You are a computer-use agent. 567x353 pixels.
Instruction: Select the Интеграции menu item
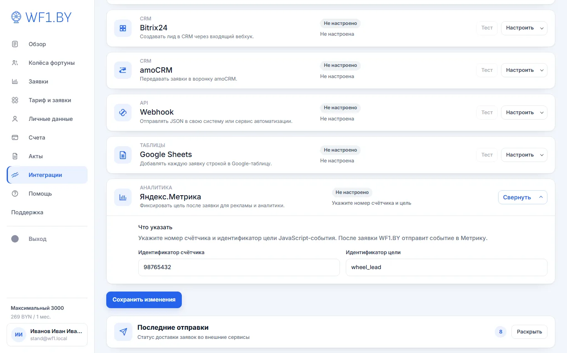tap(47, 175)
